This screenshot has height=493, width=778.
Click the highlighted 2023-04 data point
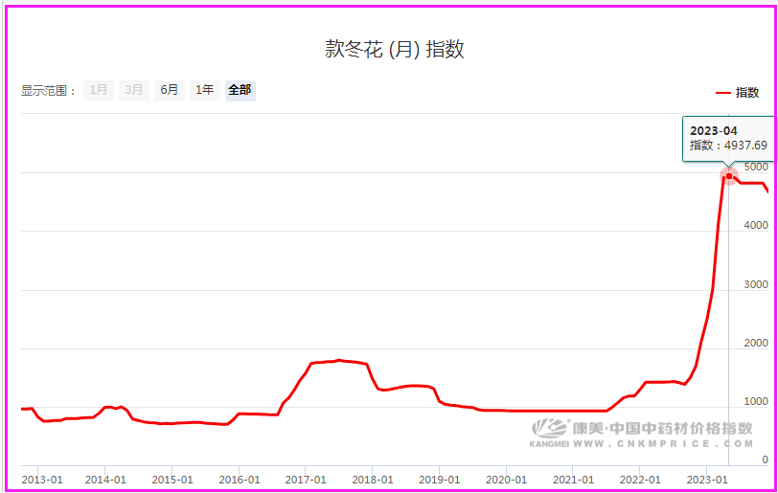pos(729,176)
